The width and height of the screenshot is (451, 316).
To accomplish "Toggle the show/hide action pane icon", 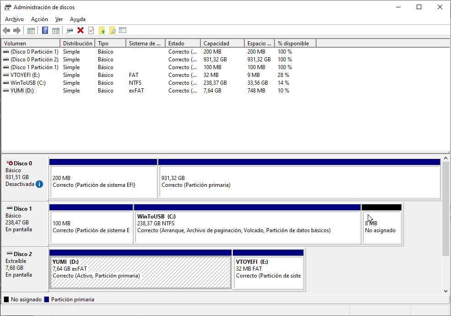I will [x=56, y=30].
